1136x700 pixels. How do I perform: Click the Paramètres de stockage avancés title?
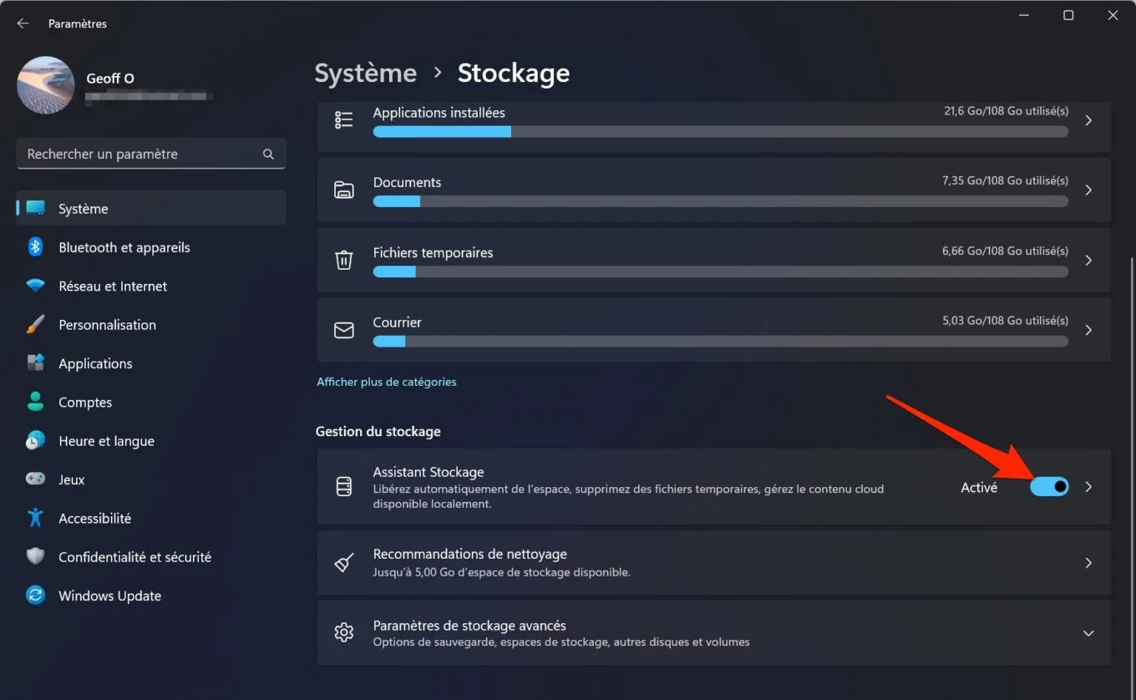point(469,626)
